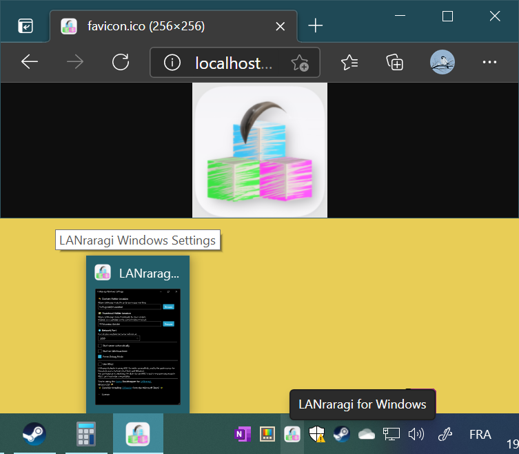Open the Favorites list
This screenshot has width=519, height=454.
pyautogui.click(x=349, y=62)
